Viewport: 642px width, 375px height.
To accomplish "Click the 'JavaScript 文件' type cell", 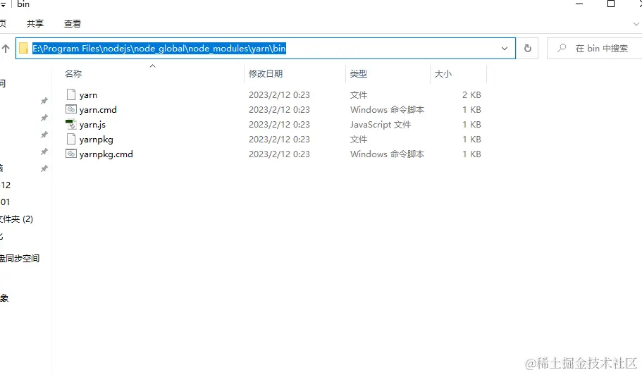I will coord(381,125).
